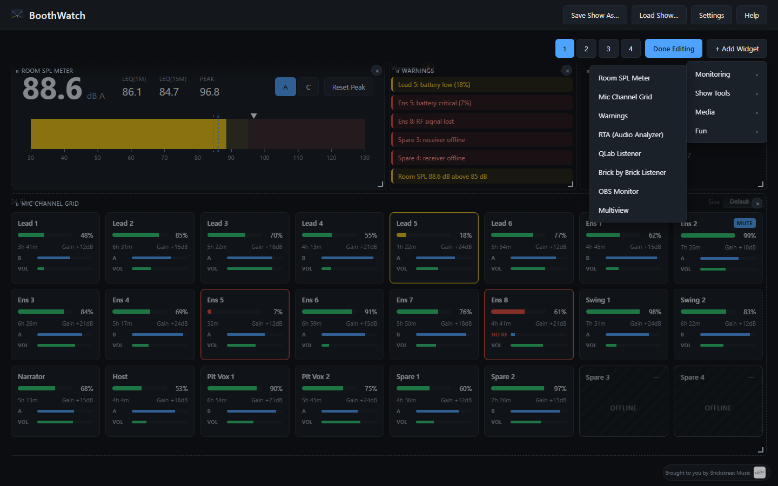
Task: Reset the SPL peak value
Action: [x=348, y=87]
